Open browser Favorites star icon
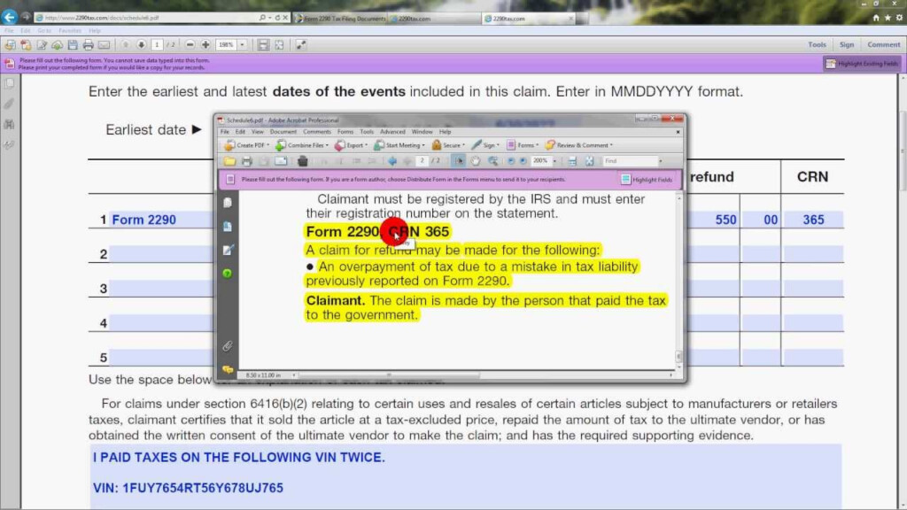Screen dimensions: 907x510 pyautogui.click(x=888, y=18)
